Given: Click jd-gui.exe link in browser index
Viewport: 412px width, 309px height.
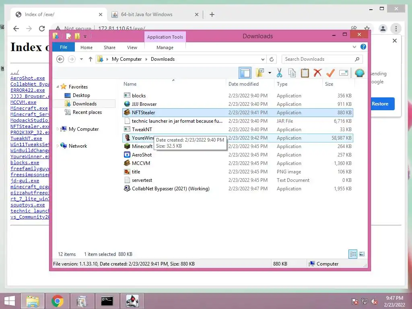Looking at the screenshot, I should (x=25, y=181).
